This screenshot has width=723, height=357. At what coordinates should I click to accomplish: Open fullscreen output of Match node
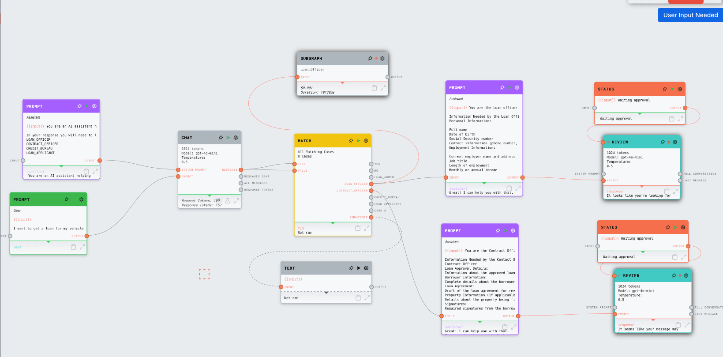(367, 228)
